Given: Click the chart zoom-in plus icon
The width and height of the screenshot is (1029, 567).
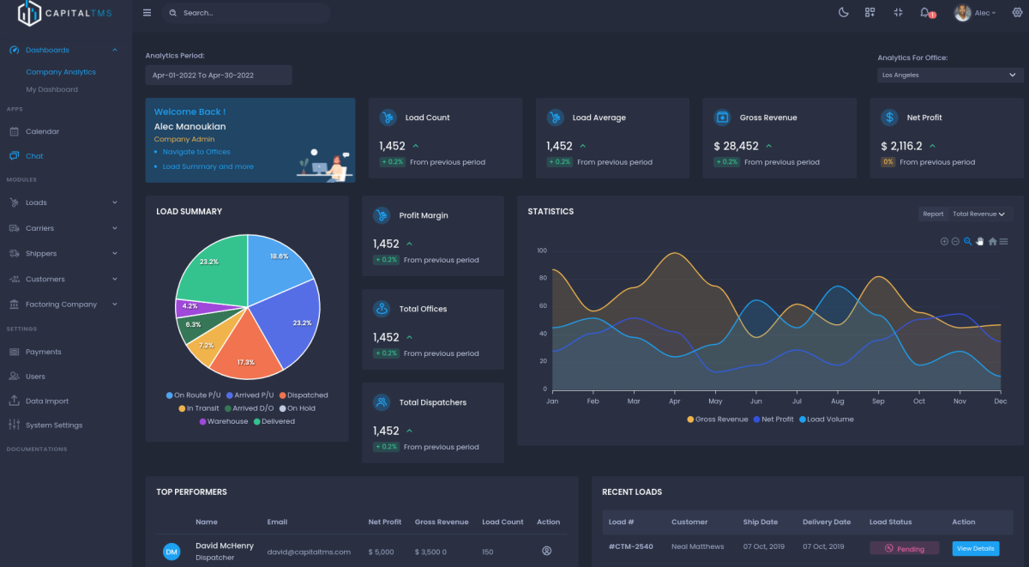Looking at the screenshot, I should pos(944,241).
